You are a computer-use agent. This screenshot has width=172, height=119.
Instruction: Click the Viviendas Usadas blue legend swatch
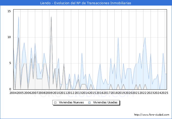89,103
